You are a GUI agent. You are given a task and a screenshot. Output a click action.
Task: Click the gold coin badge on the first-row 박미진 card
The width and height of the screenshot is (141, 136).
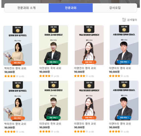click(18, 31)
